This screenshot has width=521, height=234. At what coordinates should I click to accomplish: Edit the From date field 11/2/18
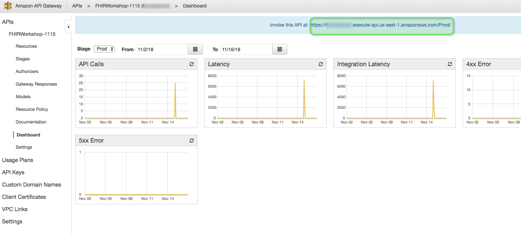coord(162,49)
